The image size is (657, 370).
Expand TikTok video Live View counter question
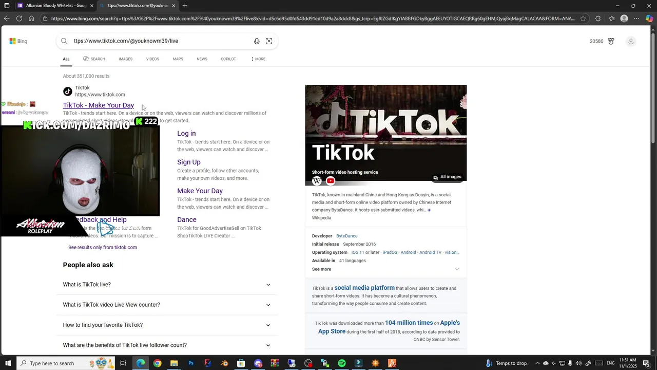click(167, 305)
